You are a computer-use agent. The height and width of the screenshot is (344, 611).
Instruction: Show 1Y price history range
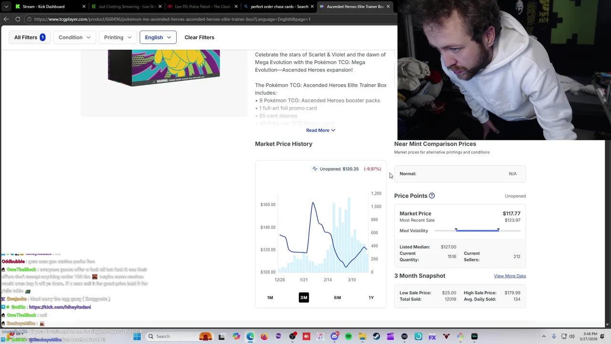pos(371,298)
